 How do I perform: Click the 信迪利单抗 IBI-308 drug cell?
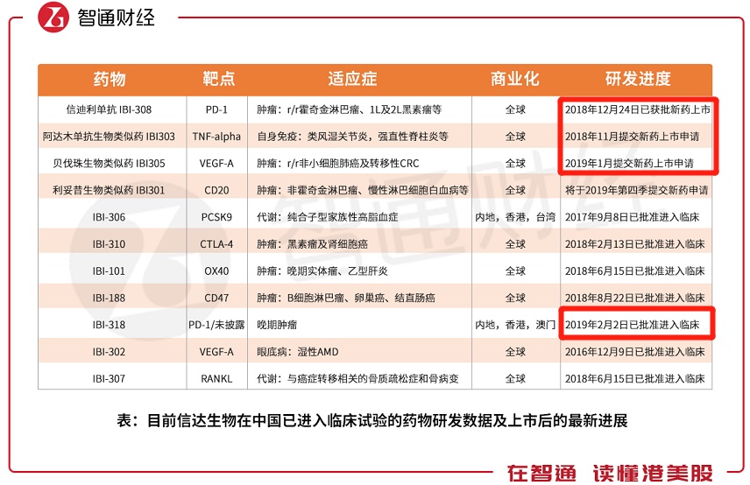tap(109, 109)
